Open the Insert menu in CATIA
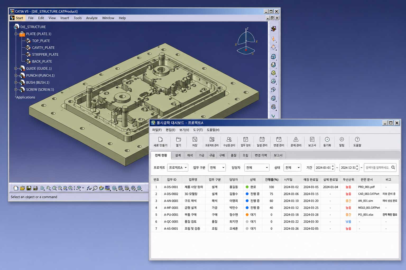 pyautogui.click(x=65, y=18)
